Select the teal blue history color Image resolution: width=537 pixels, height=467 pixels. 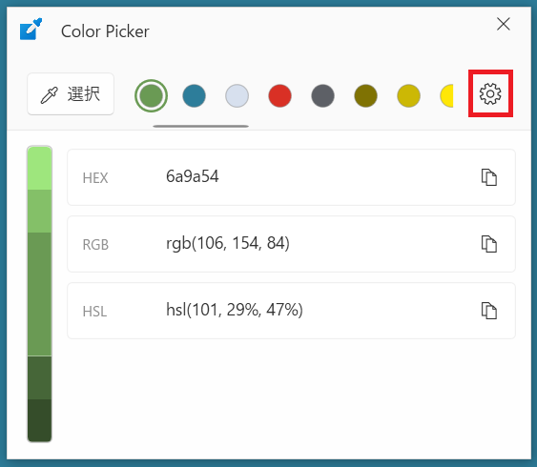coord(195,96)
